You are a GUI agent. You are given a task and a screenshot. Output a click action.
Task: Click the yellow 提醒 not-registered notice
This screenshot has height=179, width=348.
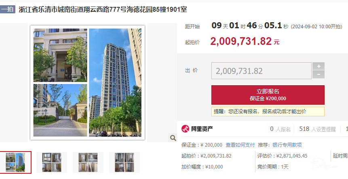coord(268,112)
